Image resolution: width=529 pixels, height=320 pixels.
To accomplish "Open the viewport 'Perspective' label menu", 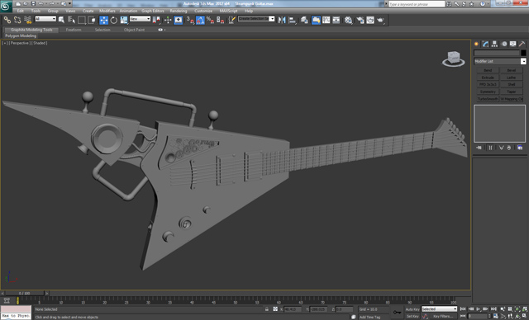I will click(x=20, y=43).
